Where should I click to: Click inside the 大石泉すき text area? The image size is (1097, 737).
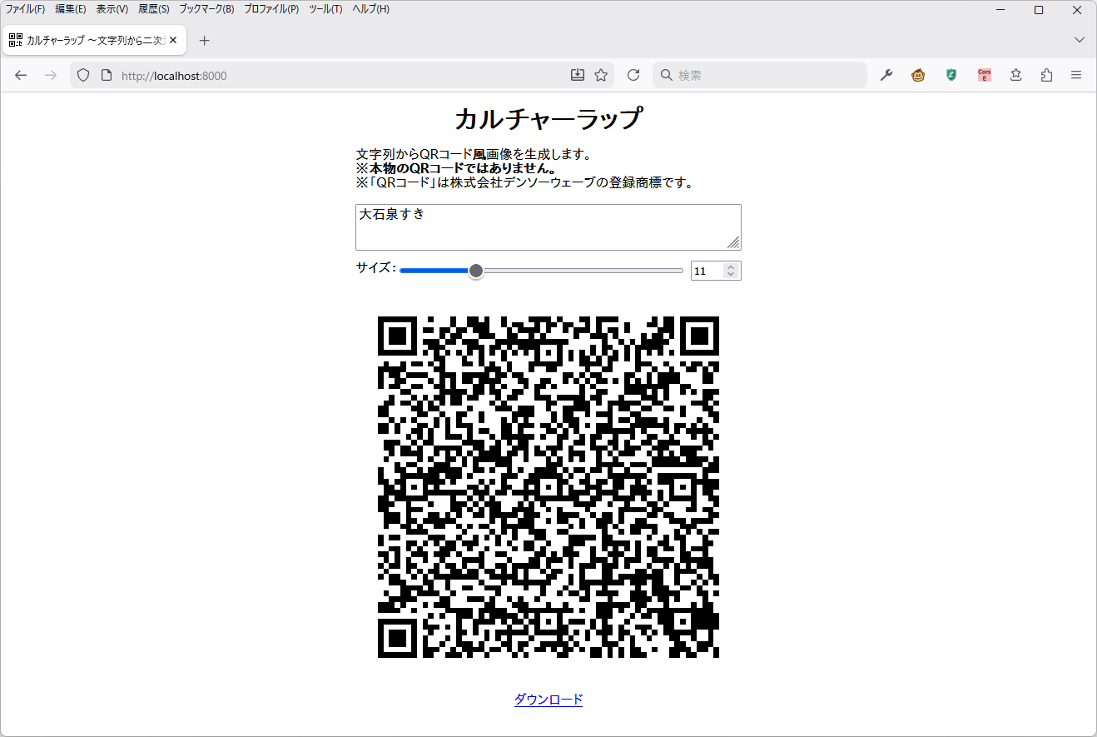[x=548, y=227]
